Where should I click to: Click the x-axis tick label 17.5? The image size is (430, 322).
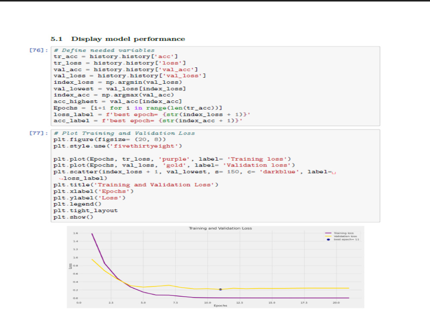tap(304, 303)
